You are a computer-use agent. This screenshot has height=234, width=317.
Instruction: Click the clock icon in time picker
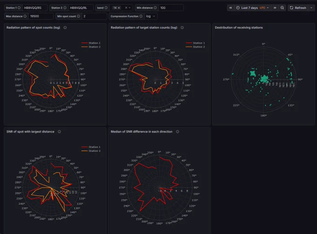238,7
